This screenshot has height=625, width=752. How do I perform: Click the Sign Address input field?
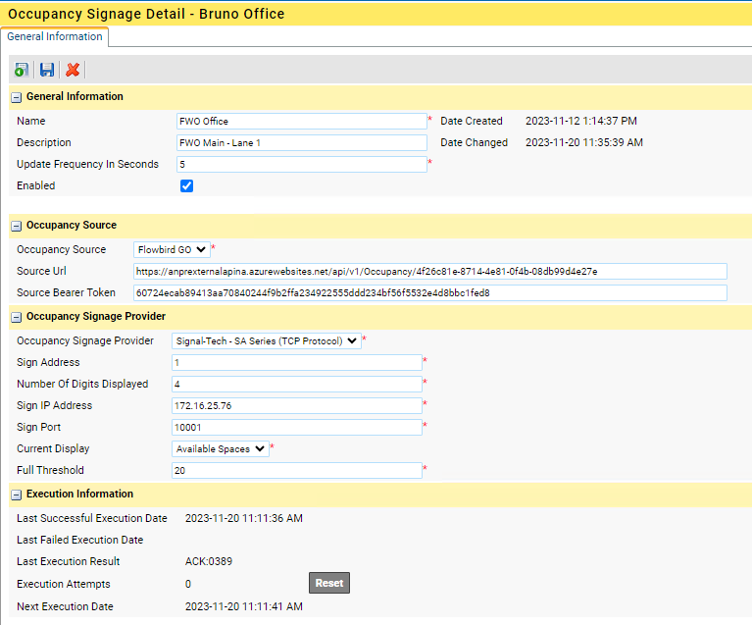(x=297, y=362)
